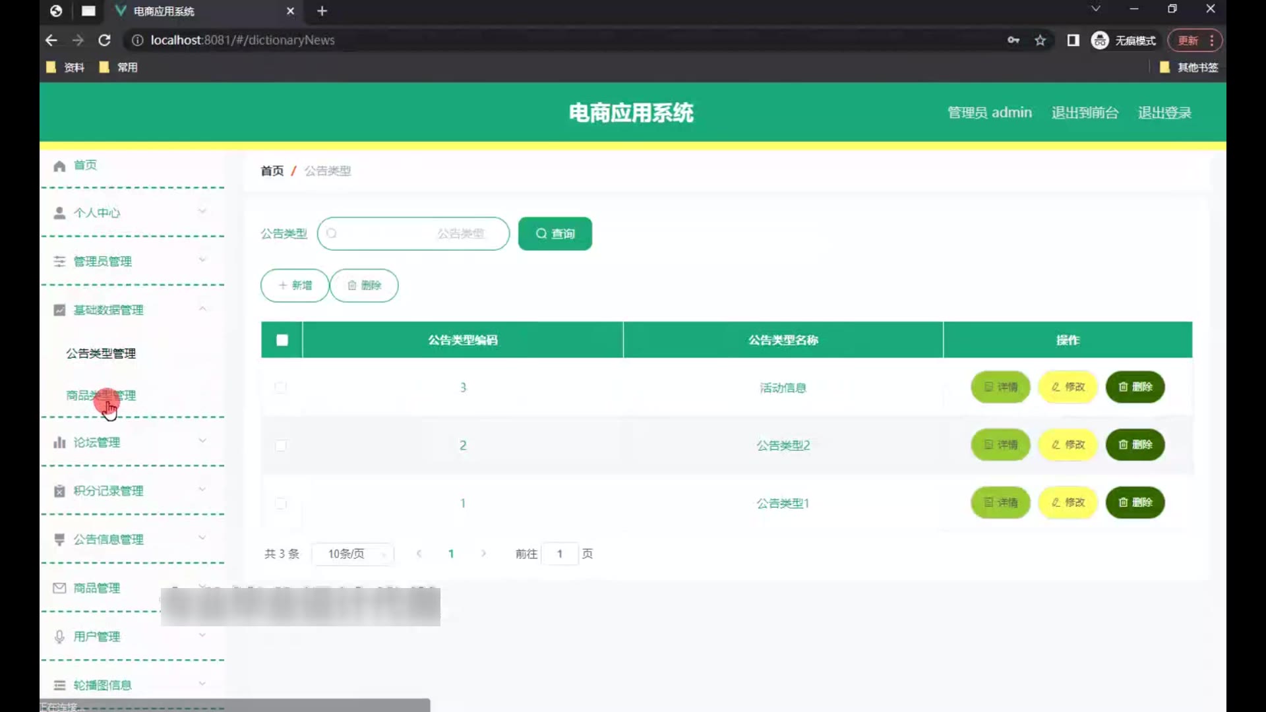1266x712 pixels.
Task: Click the password key icon in address bar
Action: pyautogui.click(x=1013, y=40)
